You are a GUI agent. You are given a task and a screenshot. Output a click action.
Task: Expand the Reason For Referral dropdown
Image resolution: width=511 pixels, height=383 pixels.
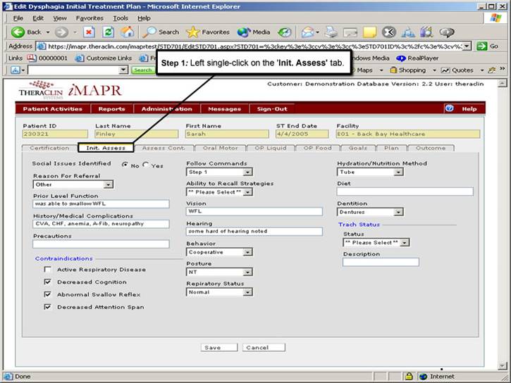click(x=108, y=184)
